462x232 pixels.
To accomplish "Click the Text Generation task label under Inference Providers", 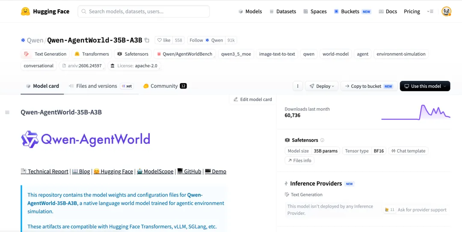I will tap(303, 195).
